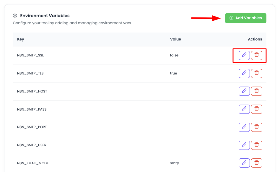
Task: Delete the N8N_SMTP_SSL variable
Action: click(x=256, y=55)
